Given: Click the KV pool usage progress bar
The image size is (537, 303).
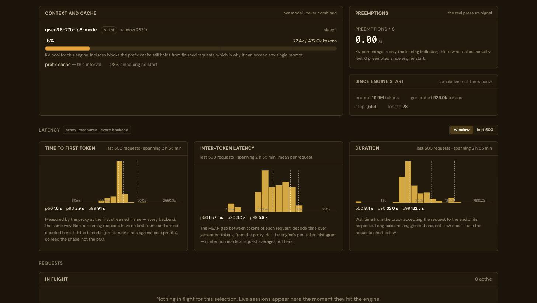Looking at the screenshot, I should pos(191,48).
